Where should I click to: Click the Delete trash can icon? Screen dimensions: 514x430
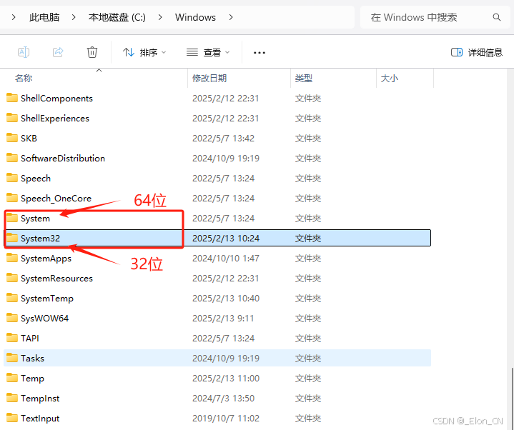coord(92,52)
